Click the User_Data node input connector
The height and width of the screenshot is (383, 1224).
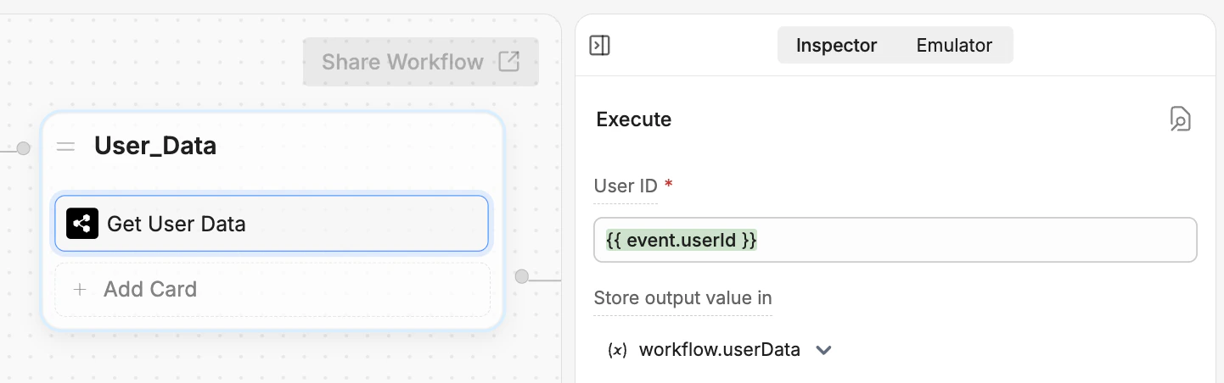23,148
